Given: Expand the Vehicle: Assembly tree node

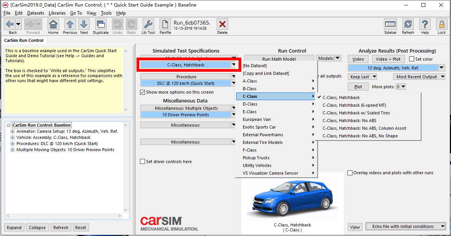Looking at the screenshot, I should (x=12, y=137).
